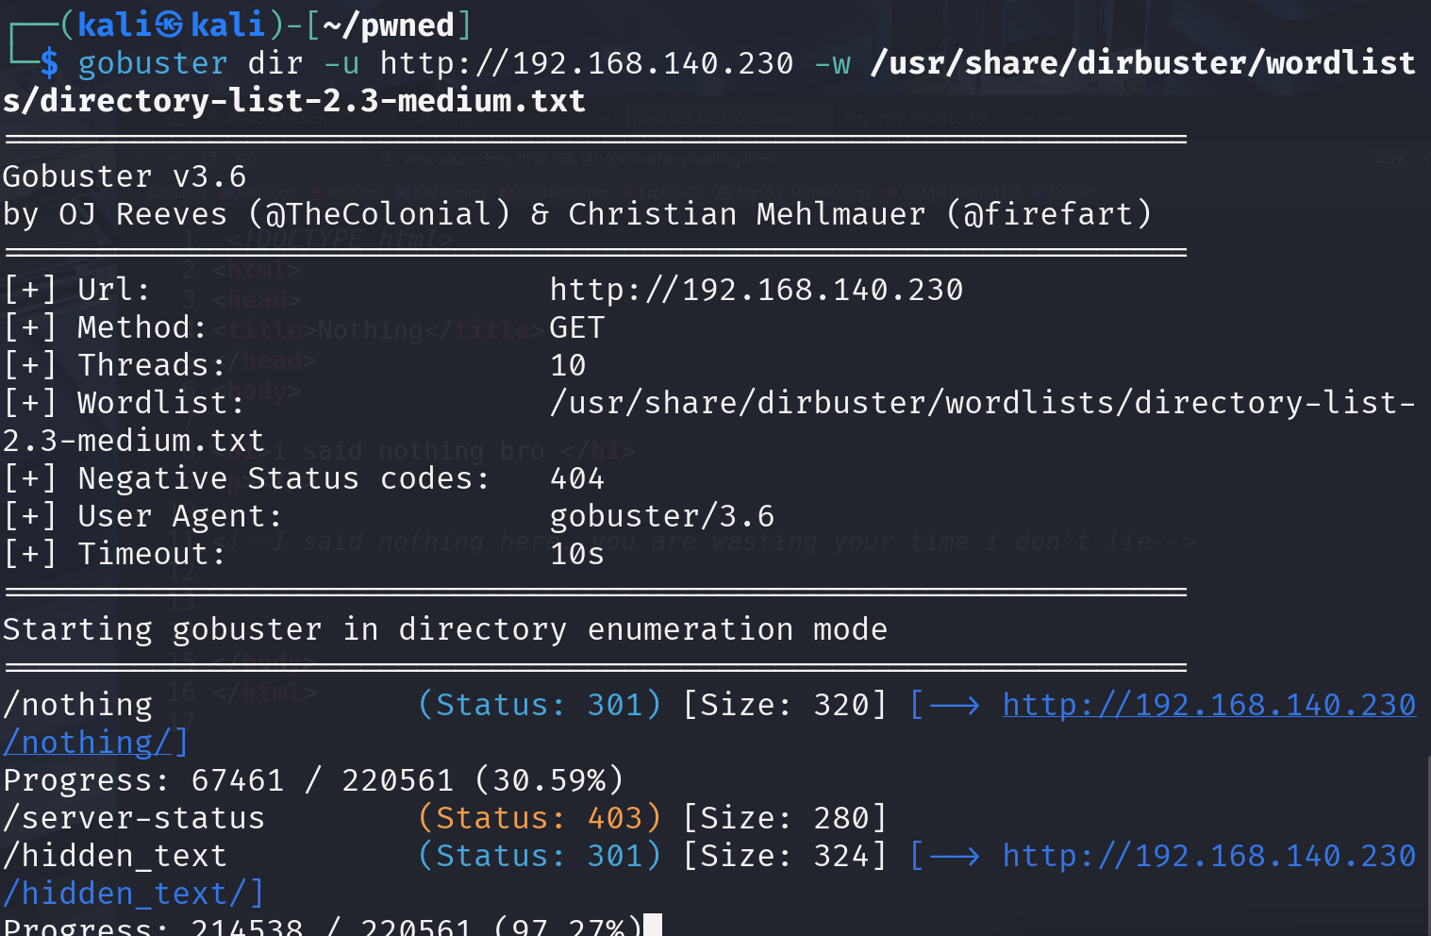1431x936 pixels.
Task: Click the /server-status result entry
Action: point(134,818)
